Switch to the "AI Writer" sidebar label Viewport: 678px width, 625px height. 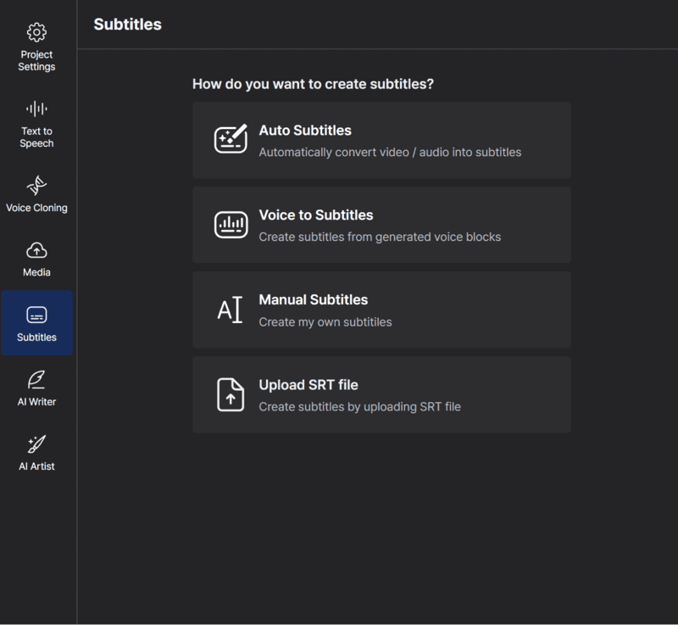tap(36, 402)
